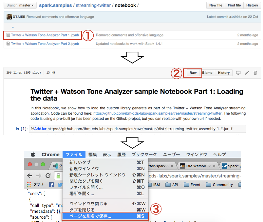Switch to the IBM Watson To tab
Image resolution: width=263 pixels, height=222 pixels.
[x=197, y=166]
